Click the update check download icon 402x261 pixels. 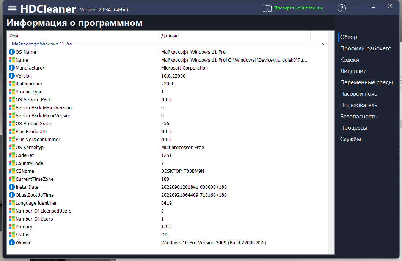pos(267,8)
